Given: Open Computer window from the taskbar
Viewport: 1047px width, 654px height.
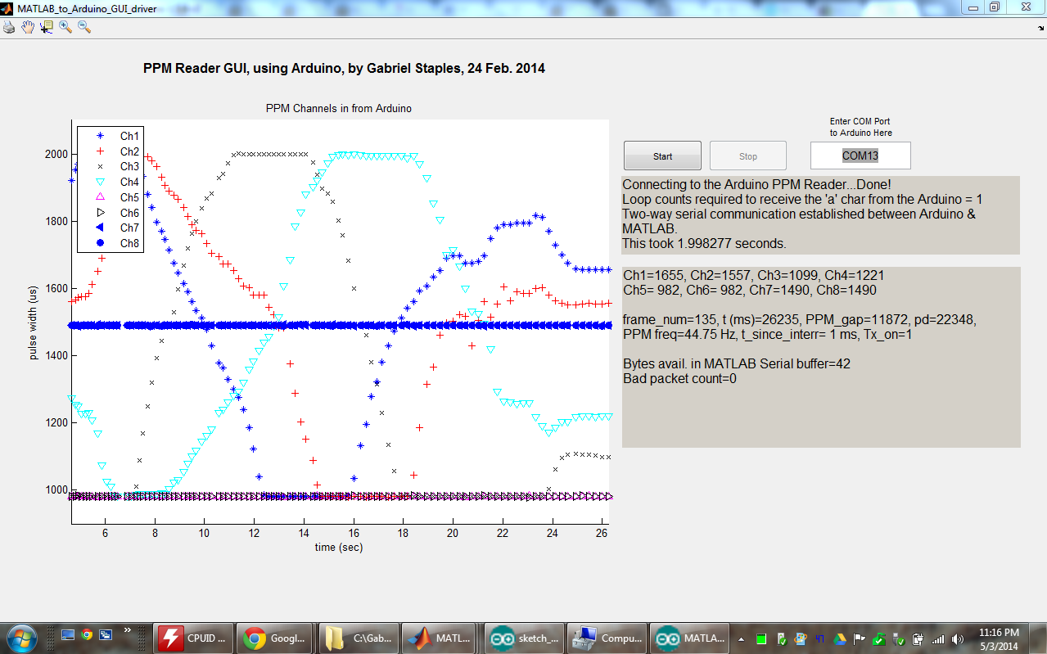Looking at the screenshot, I should pyautogui.click(x=606, y=637).
